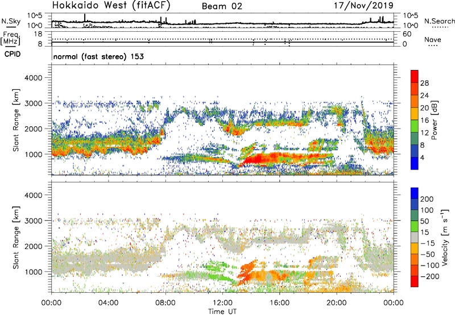Click the 'Slant Range [km]' label of the power panel
This screenshot has width=455, height=315.
coord(16,120)
